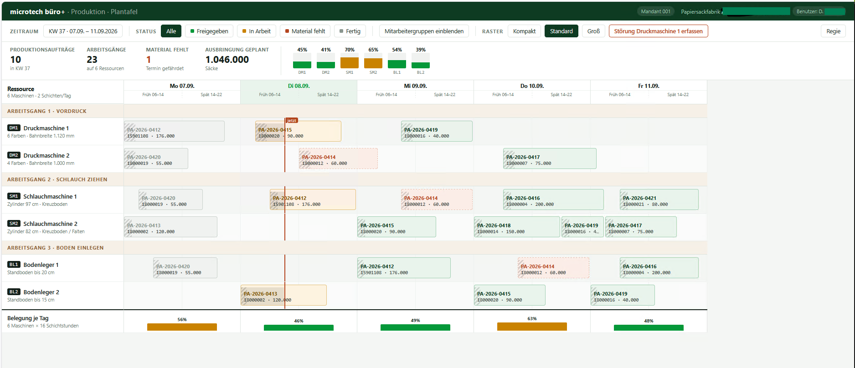Switch Raster to Standard
The image size is (855, 368).
click(561, 31)
